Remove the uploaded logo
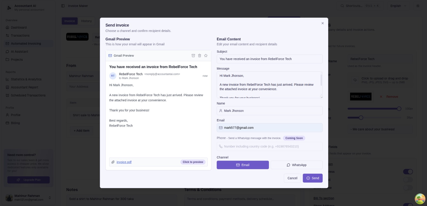This screenshot has height=206, width=427. (x=389, y=97)
